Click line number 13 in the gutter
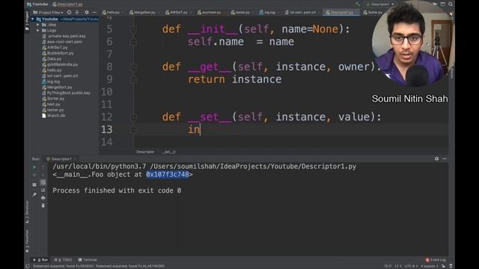479x269 pixels. click(106, 129)
